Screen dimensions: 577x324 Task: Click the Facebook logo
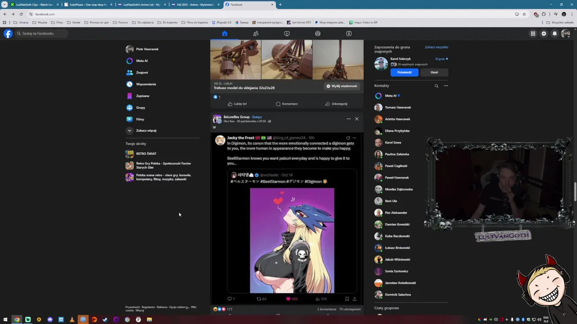(x=8, y=33)
